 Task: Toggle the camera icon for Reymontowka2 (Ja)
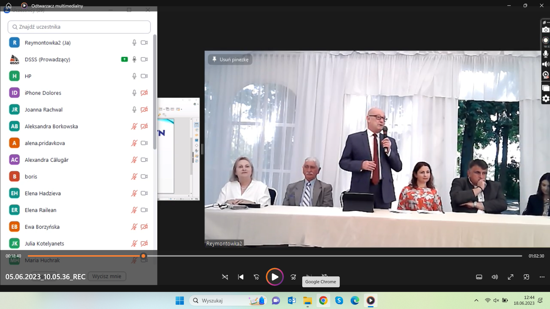point(144,43)
